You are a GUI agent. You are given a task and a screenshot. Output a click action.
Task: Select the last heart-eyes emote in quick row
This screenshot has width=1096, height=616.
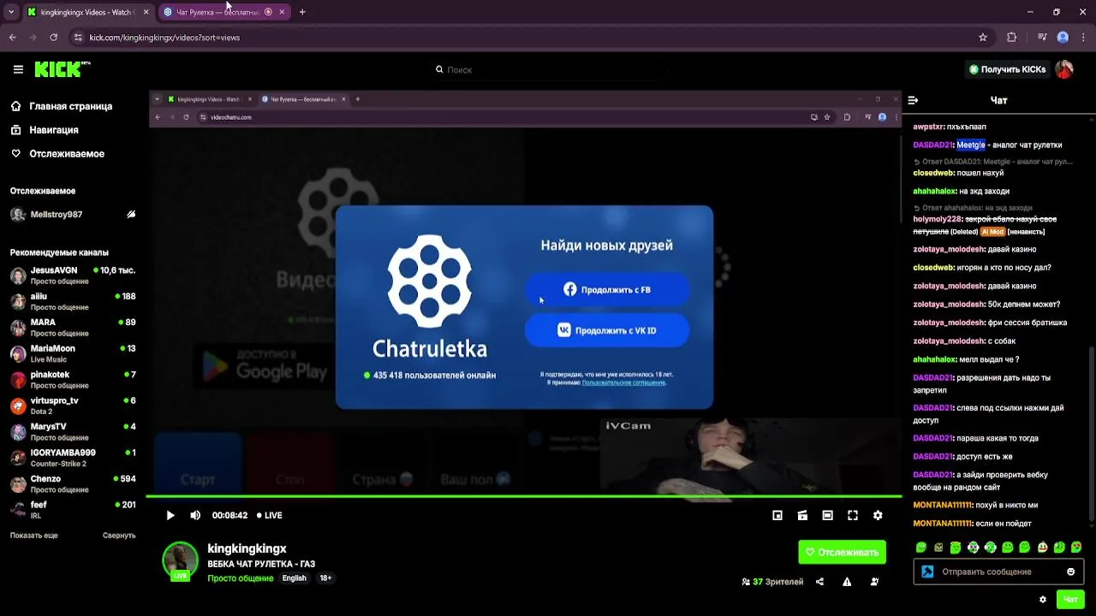(x=1076, y=548)
